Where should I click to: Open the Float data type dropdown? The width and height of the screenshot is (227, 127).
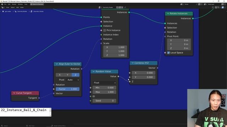pyautogui.click(x=105, y=83)
